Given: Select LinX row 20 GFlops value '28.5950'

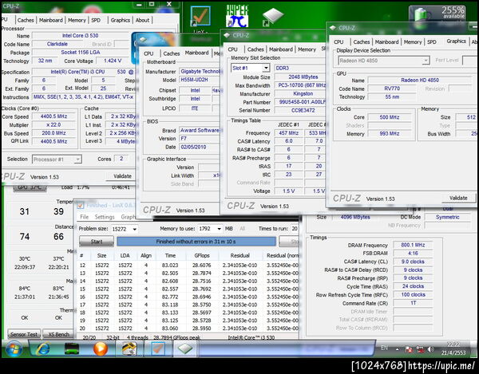Looking at the screenshot, I should tap(202, 329).
